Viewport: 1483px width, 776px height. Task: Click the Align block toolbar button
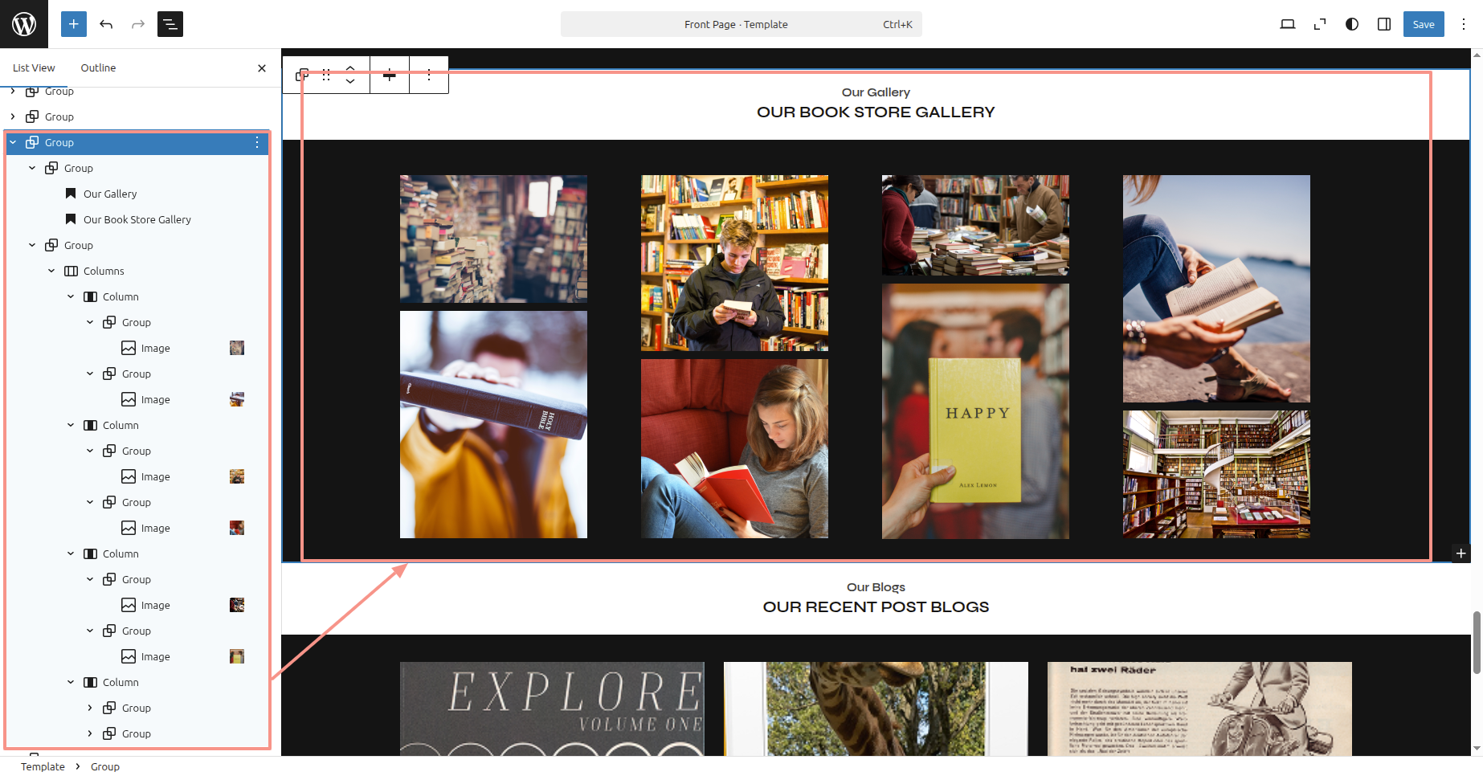click(390, 75)
